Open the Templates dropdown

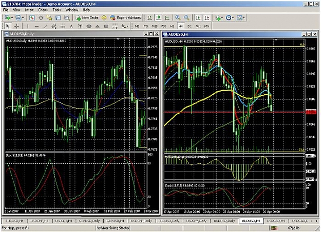241,18
